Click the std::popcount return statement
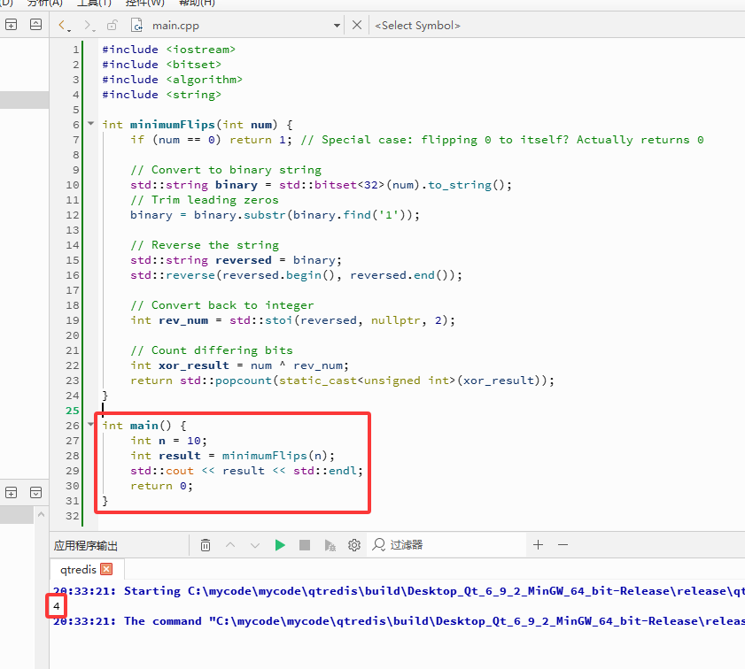Image resolution: width=745 pixels, height=669 pixels. coord(342,381)
